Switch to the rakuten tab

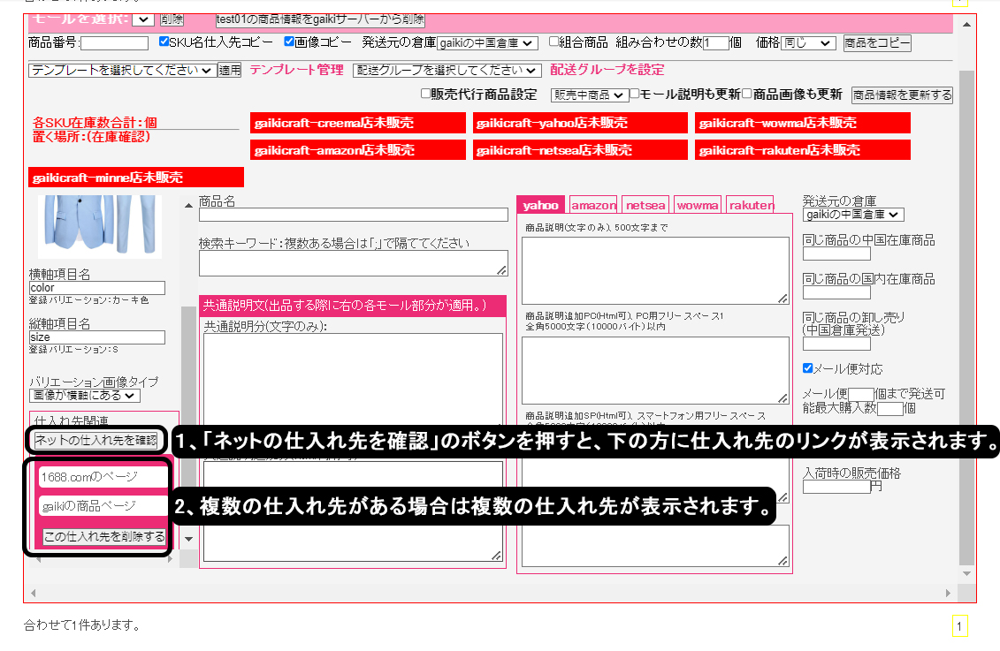pos(751,205)
